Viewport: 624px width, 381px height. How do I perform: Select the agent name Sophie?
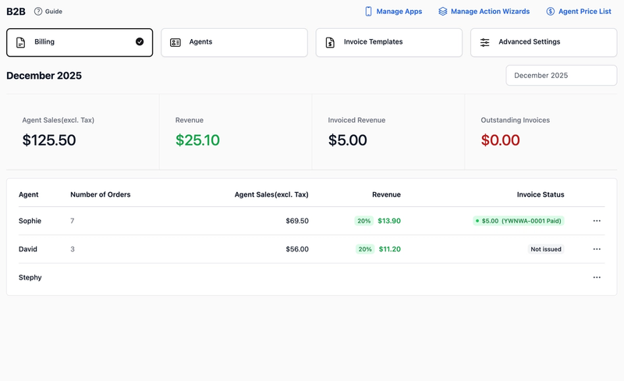click(x=30, y=221)
